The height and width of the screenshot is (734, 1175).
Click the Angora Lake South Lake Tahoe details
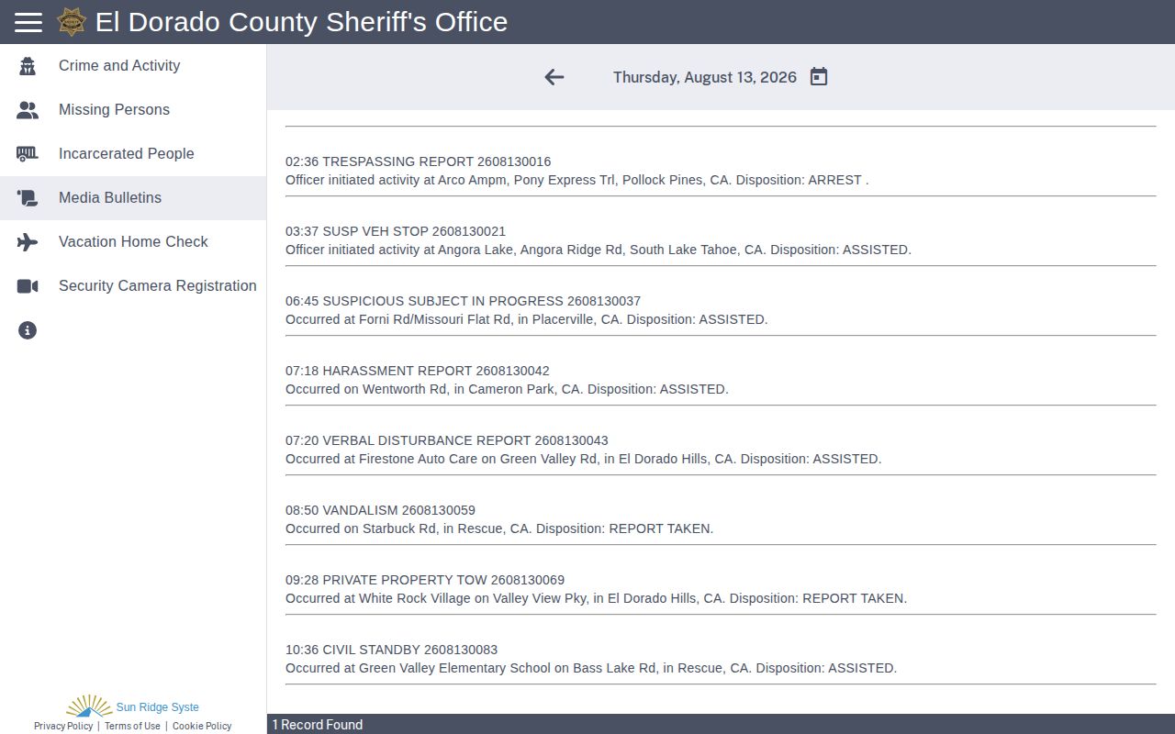[x=599, y=250]
